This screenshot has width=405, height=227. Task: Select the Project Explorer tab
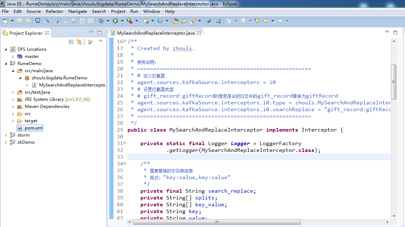pos(26,33)
